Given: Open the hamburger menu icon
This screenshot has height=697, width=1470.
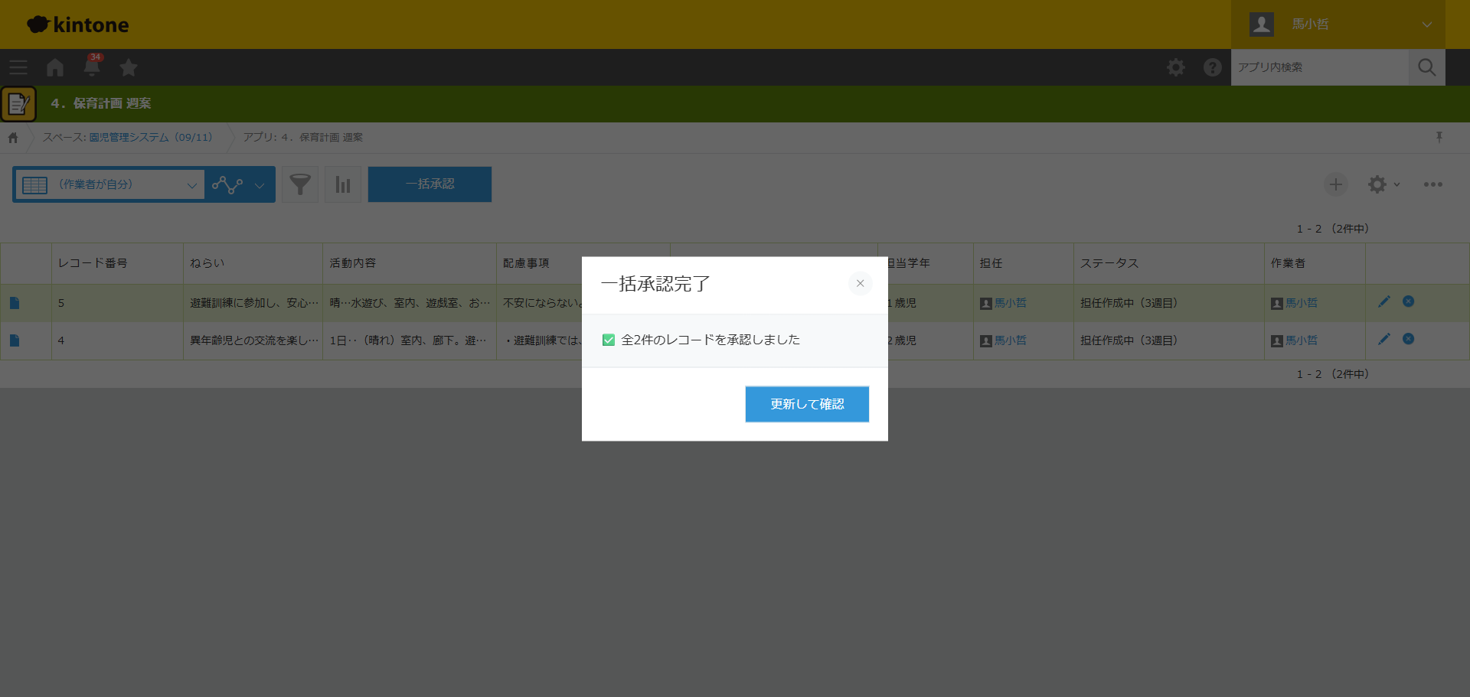Looking at the screenshot, I should 18,67.
